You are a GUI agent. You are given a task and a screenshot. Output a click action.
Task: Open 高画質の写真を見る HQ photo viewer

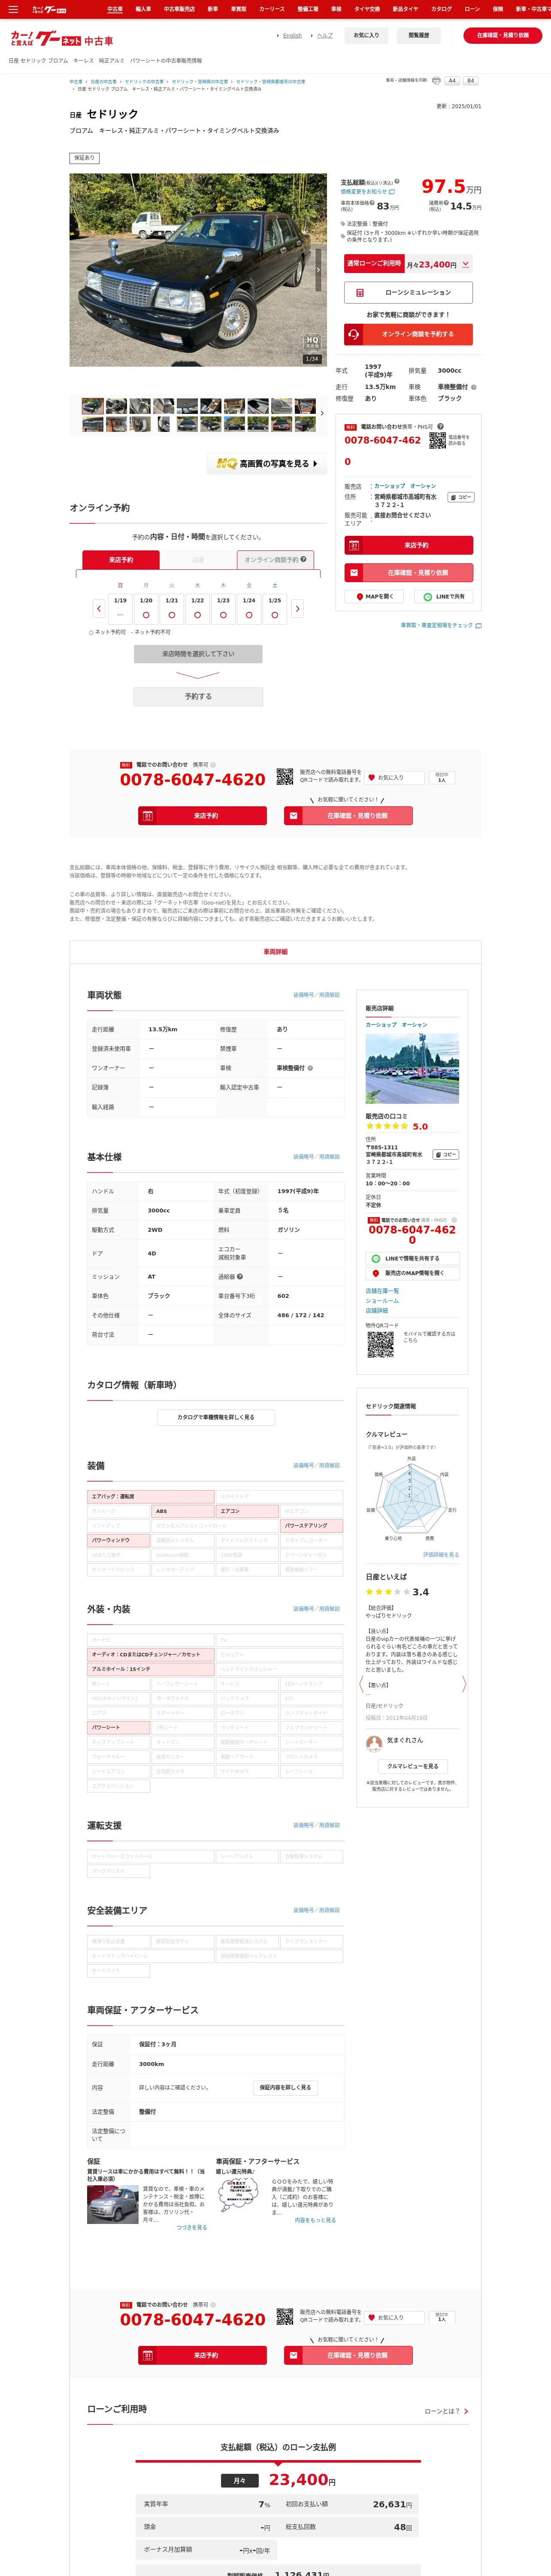click(267, 464)
